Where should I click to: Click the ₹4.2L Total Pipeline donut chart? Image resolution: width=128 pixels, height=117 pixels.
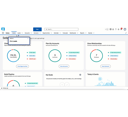tap(13, 56)
